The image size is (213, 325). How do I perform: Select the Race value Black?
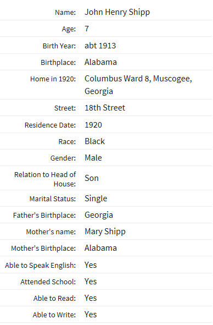pyautogui.click(x=95, y=141)
